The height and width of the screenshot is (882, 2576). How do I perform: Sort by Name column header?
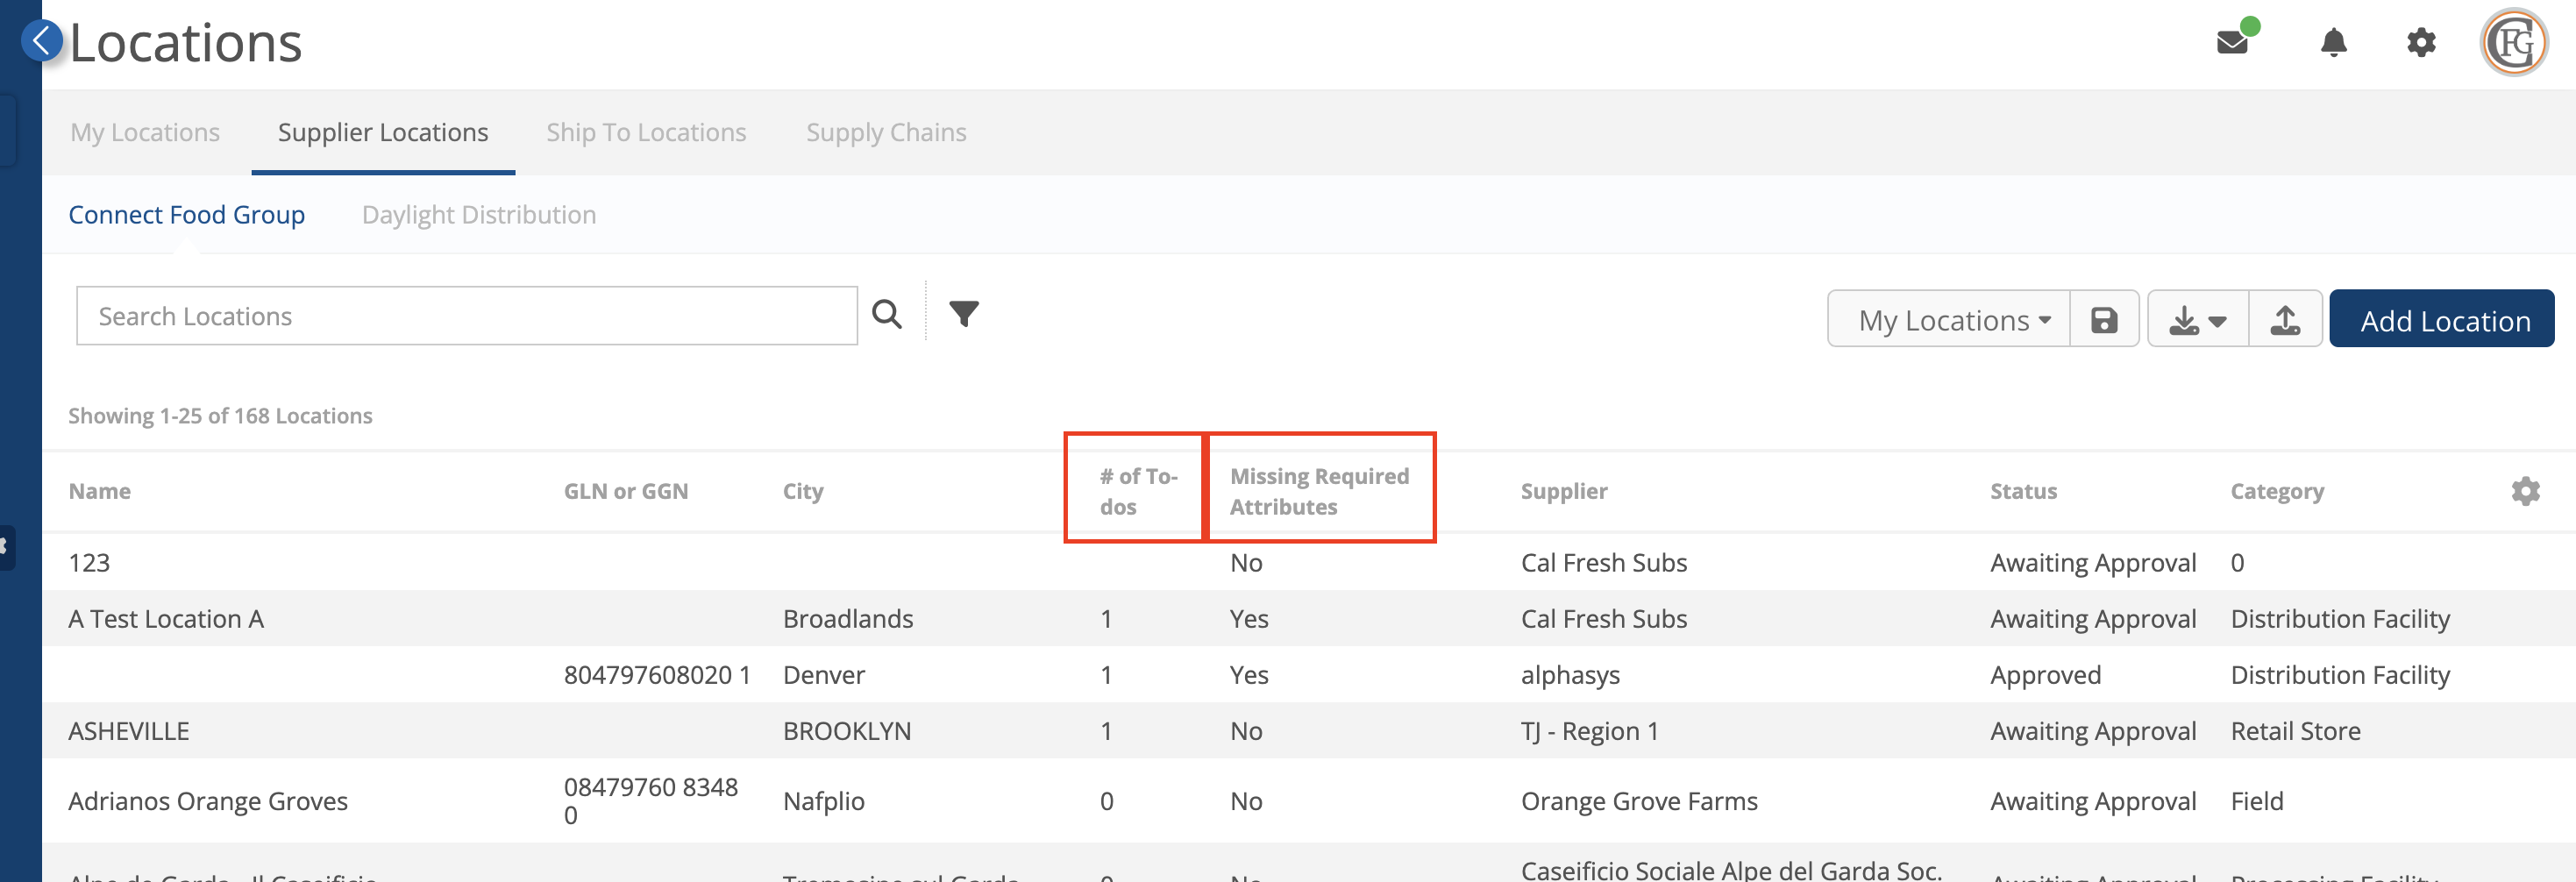click(x=100, y=491)
